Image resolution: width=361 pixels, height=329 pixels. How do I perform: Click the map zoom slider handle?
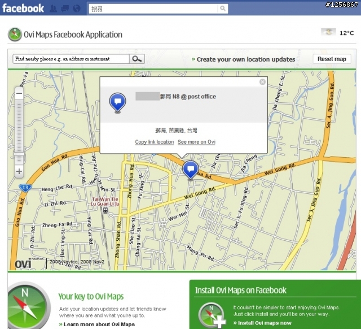[19, 154]
